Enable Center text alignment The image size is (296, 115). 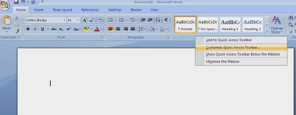[x=118, y=29]
